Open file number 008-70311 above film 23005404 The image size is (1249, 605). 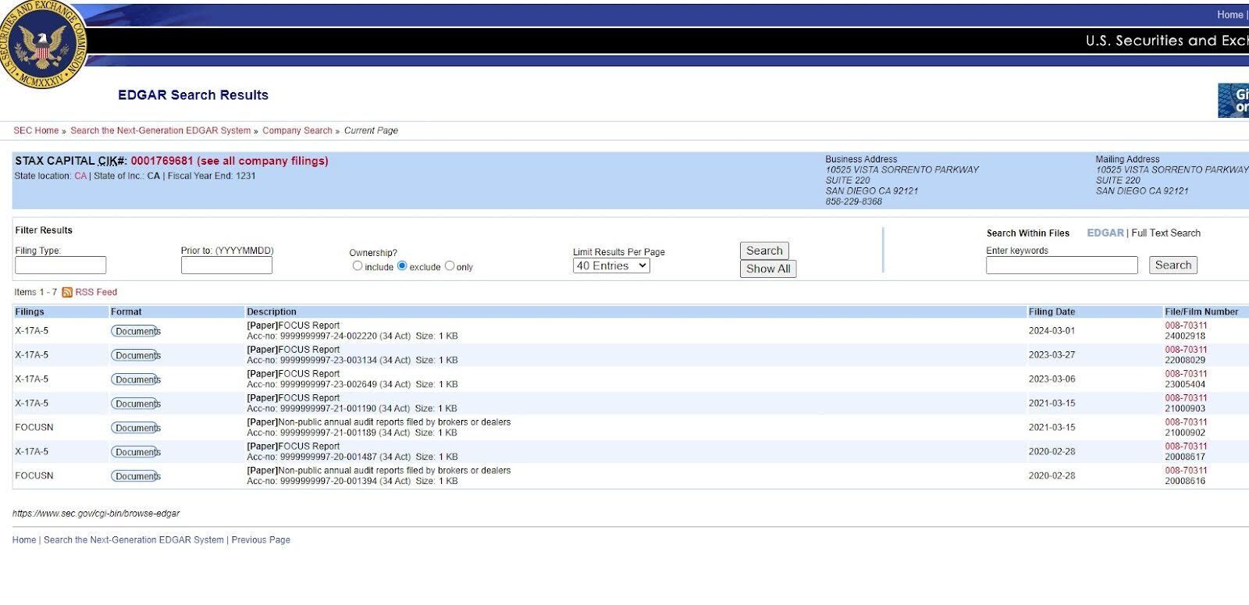click(x=1186, y=374)
